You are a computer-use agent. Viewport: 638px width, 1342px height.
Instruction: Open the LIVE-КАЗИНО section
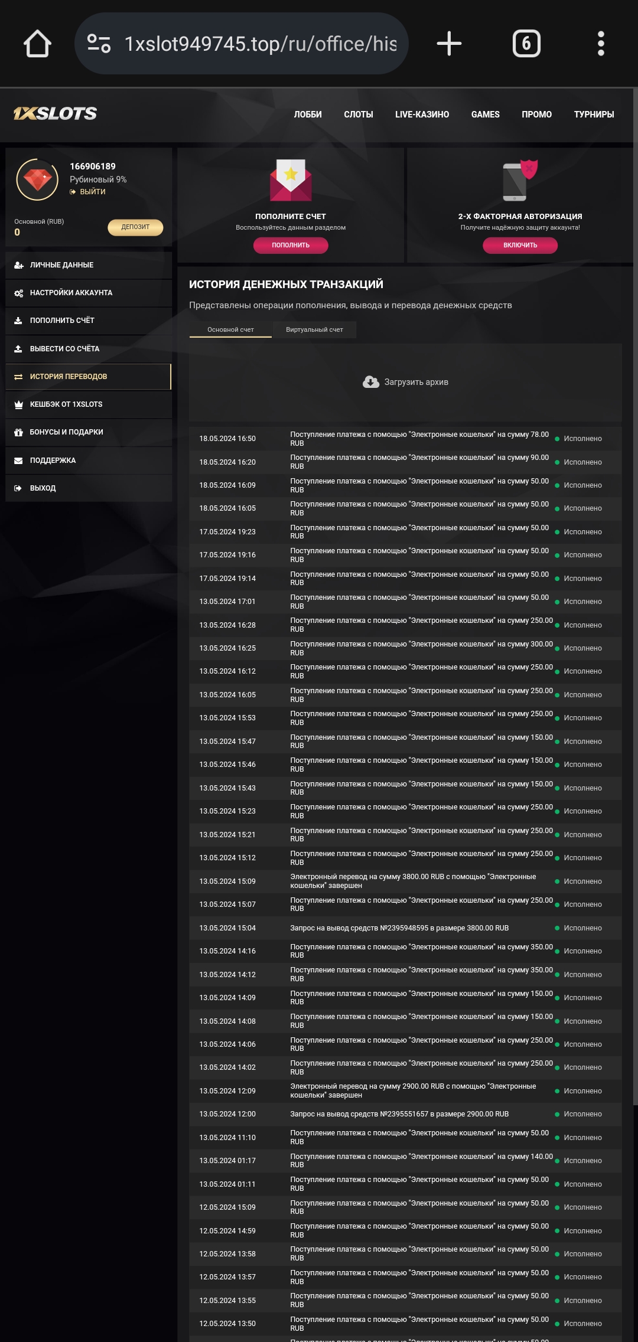pyautogui.click(x=422, y=115)
